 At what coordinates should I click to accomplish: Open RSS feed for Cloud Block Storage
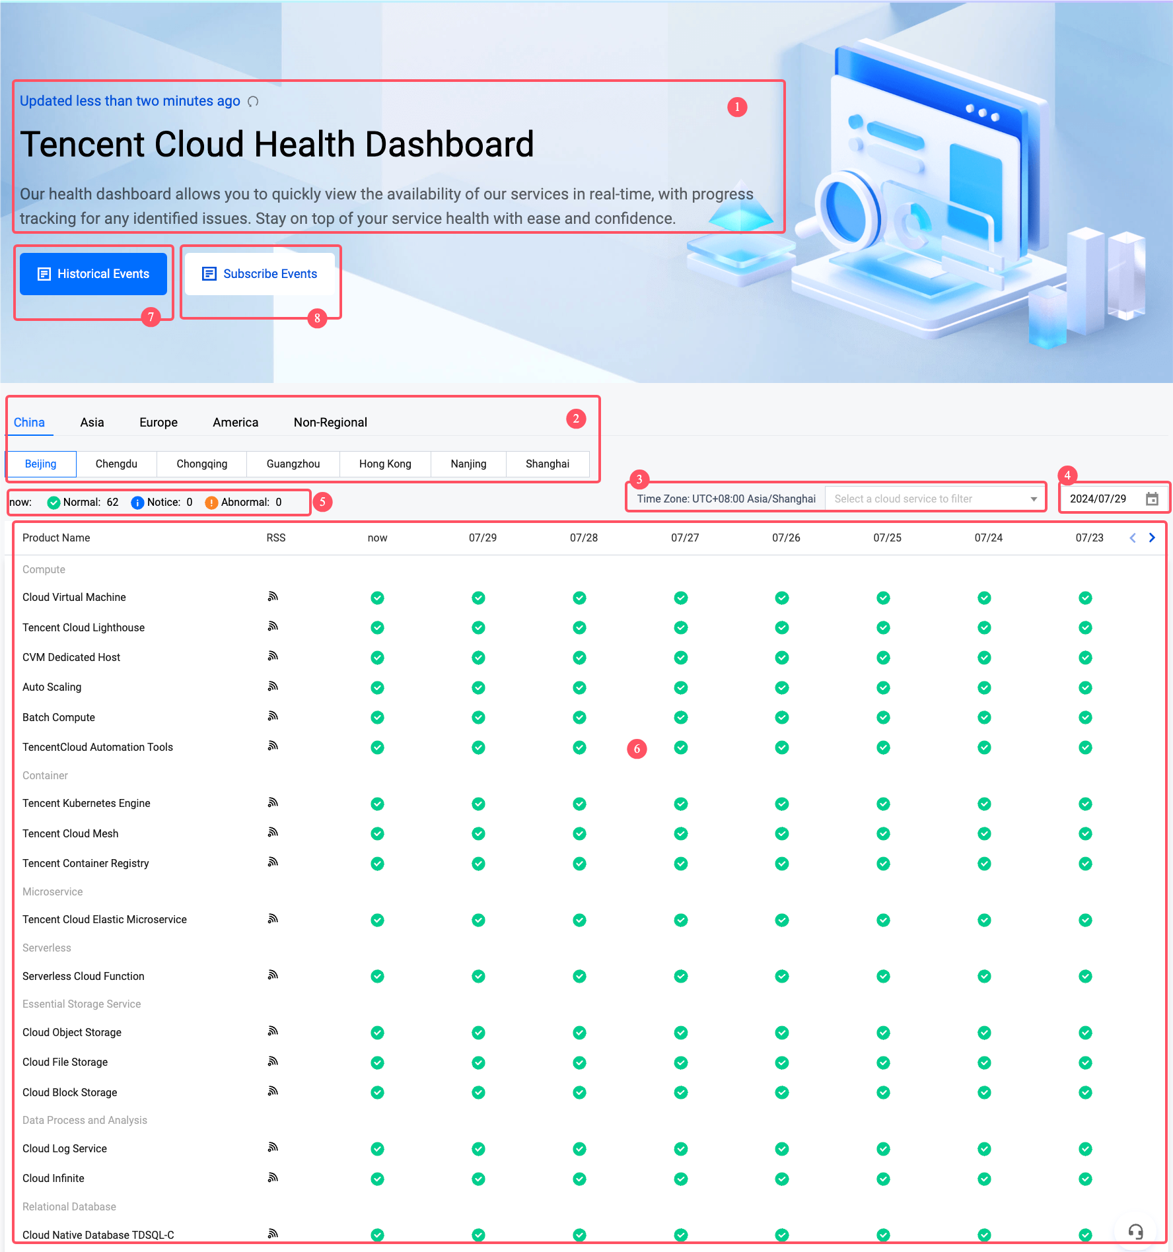click(x=273, y=1092)
